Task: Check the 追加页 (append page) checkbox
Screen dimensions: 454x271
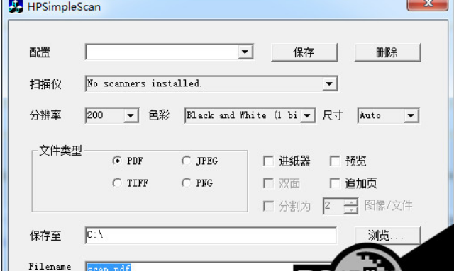Action: pyautogui.click(x=335, y=183)
